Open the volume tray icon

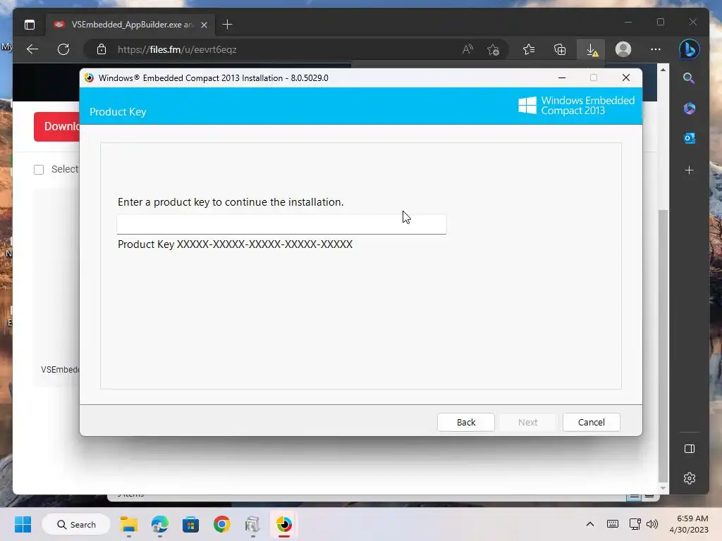pyautogui.click(x=652, y=524)
